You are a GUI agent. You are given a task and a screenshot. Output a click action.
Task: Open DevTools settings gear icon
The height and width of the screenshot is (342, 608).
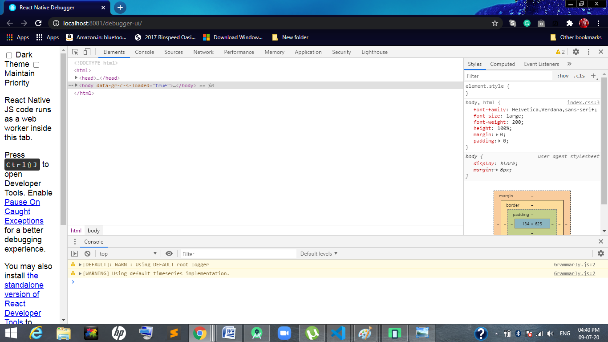point(576,52)
